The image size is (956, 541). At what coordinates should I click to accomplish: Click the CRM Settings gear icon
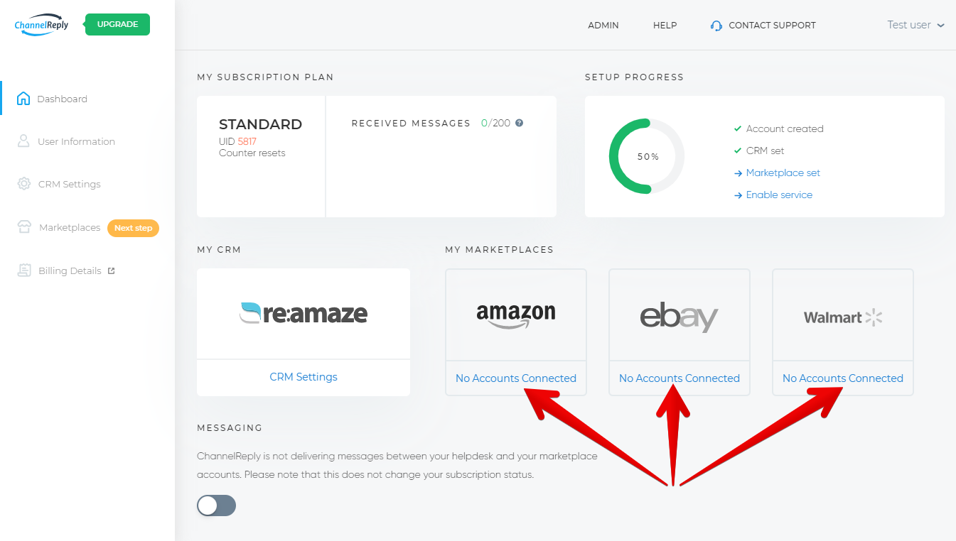[x=24, y=184]
